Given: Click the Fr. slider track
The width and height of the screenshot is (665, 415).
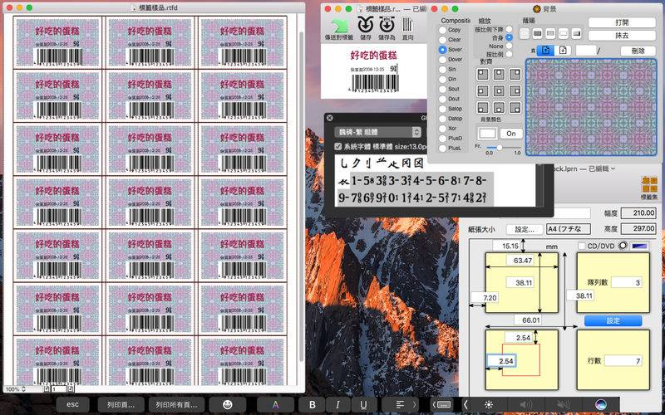Looking at the screenshot, I should 503,148.
